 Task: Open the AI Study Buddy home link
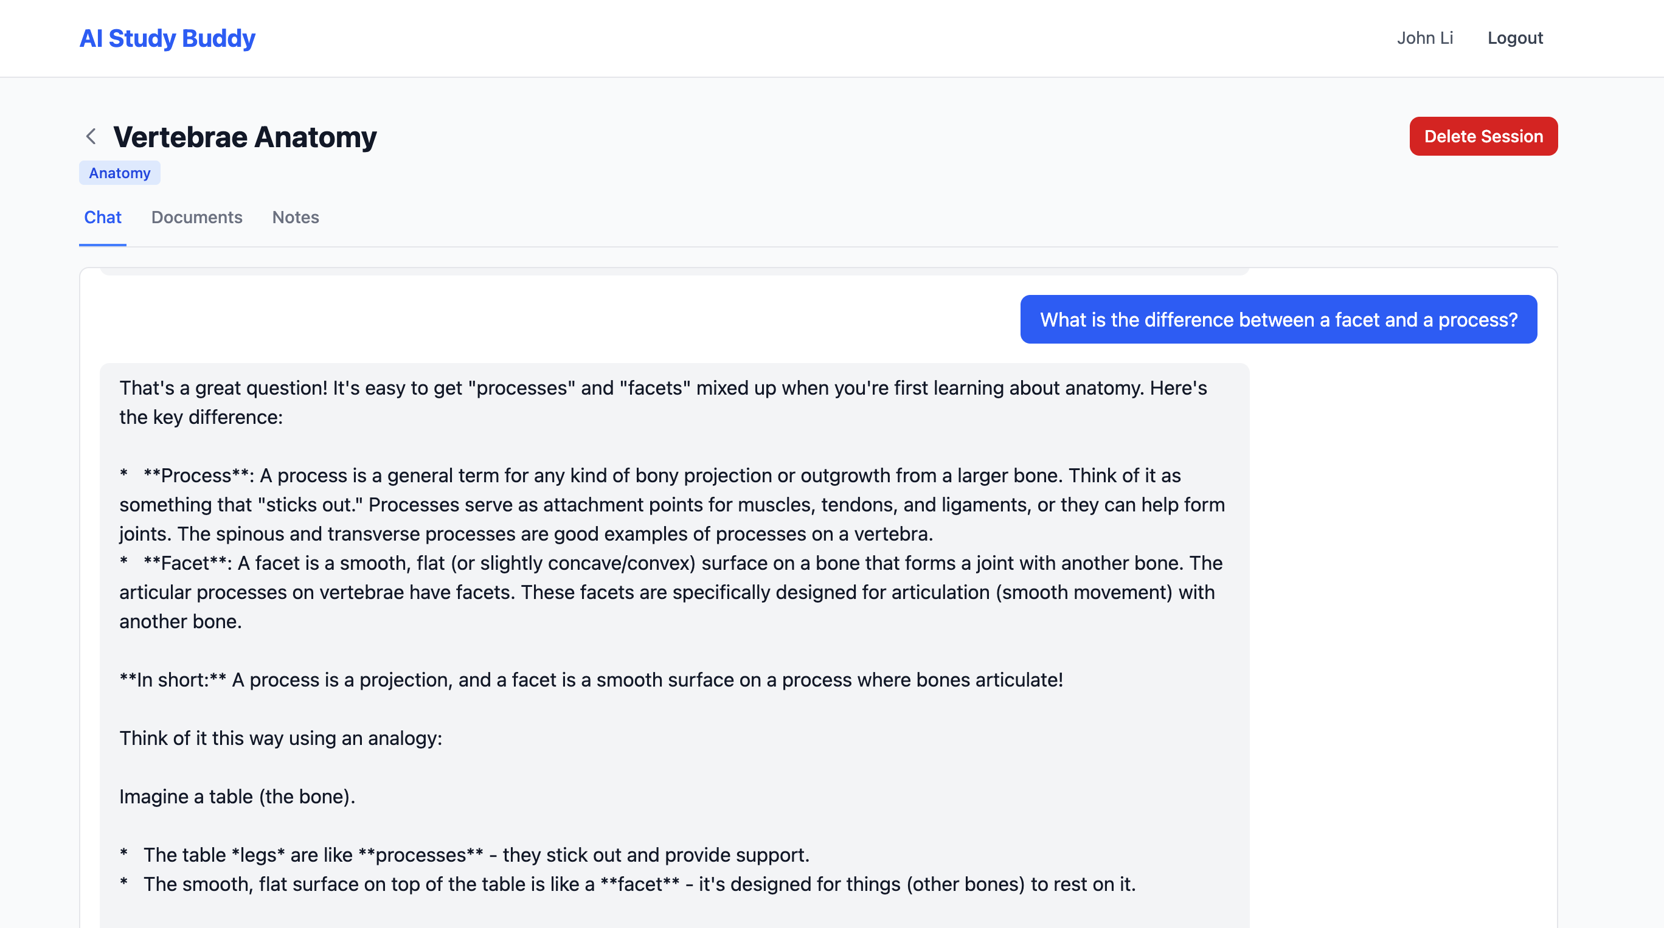pos(167,38)
